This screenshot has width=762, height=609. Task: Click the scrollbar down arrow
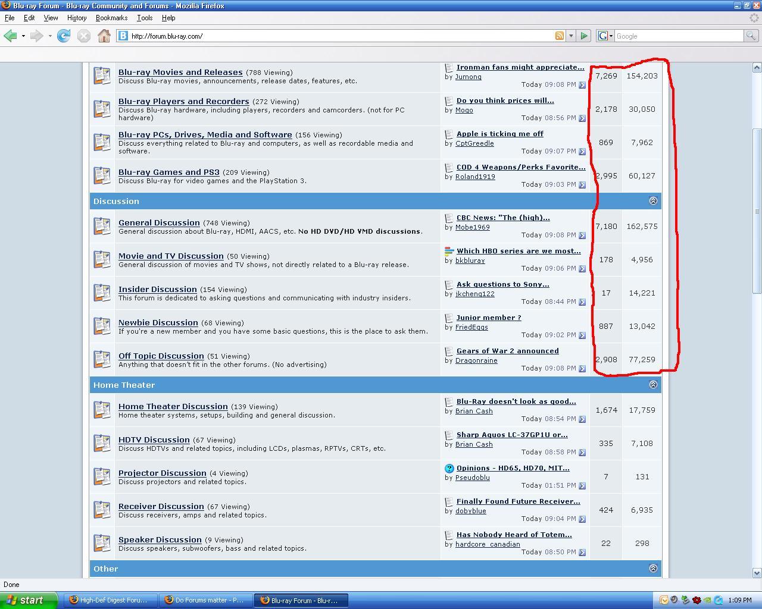[x=757, y=573]
